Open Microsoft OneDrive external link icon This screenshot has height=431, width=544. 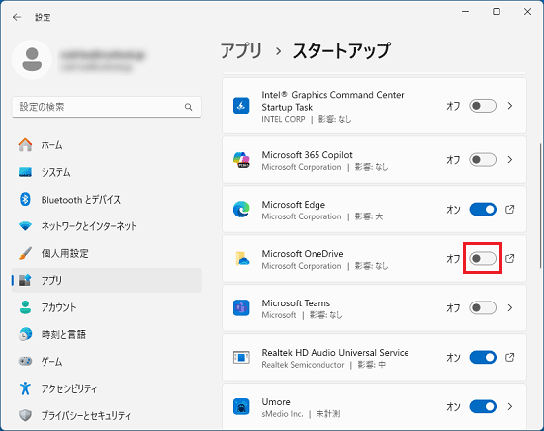click(510, 258)
